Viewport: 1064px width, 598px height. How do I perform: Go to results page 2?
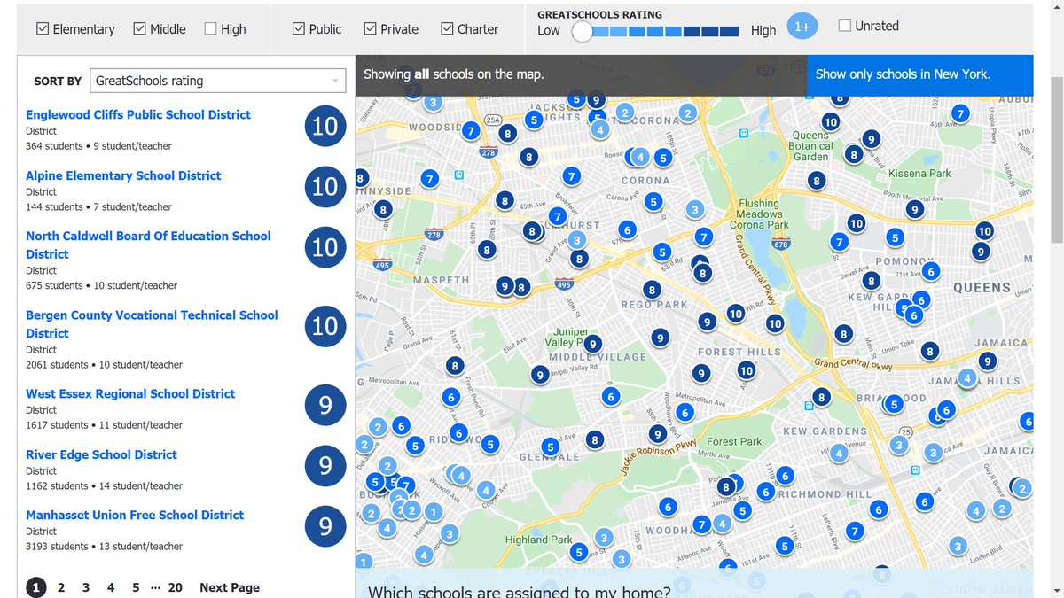point(61,587)
